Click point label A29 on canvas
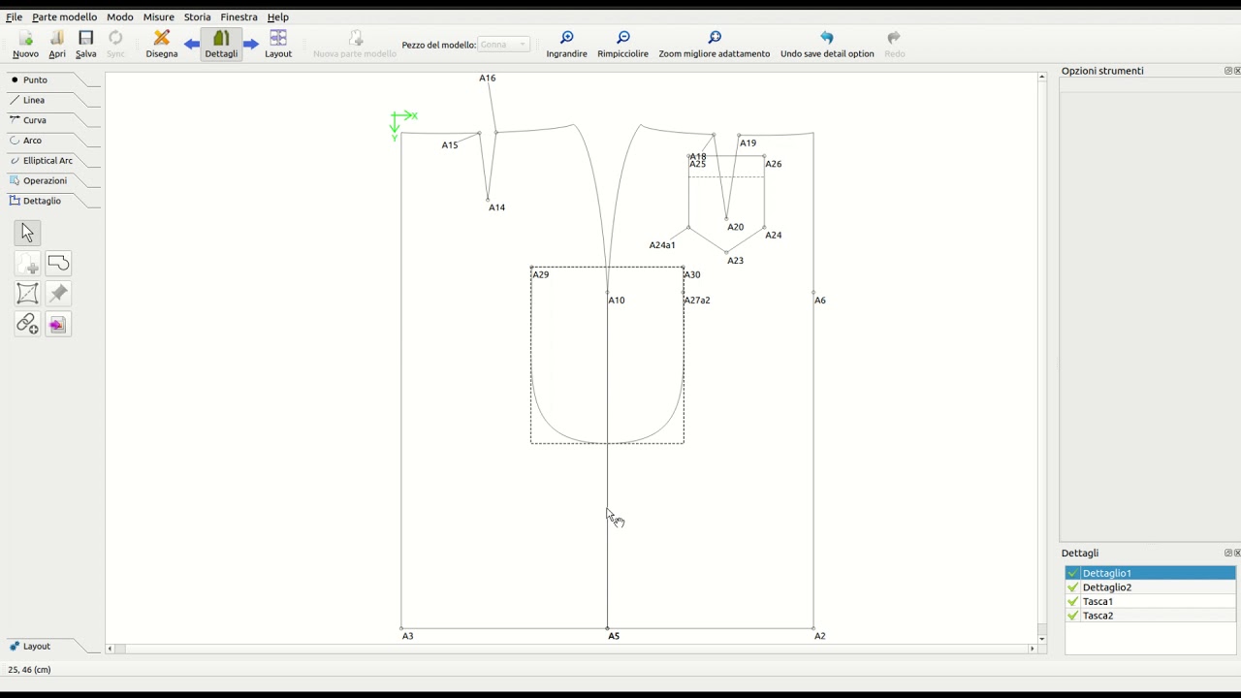Image resolution: width=1241 pixels, height=698 pixels. pyautogui.click(x=541, y=274)
